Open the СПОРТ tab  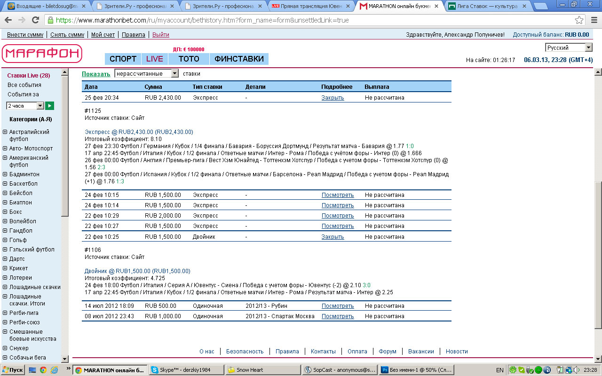[x=123, y=59]
